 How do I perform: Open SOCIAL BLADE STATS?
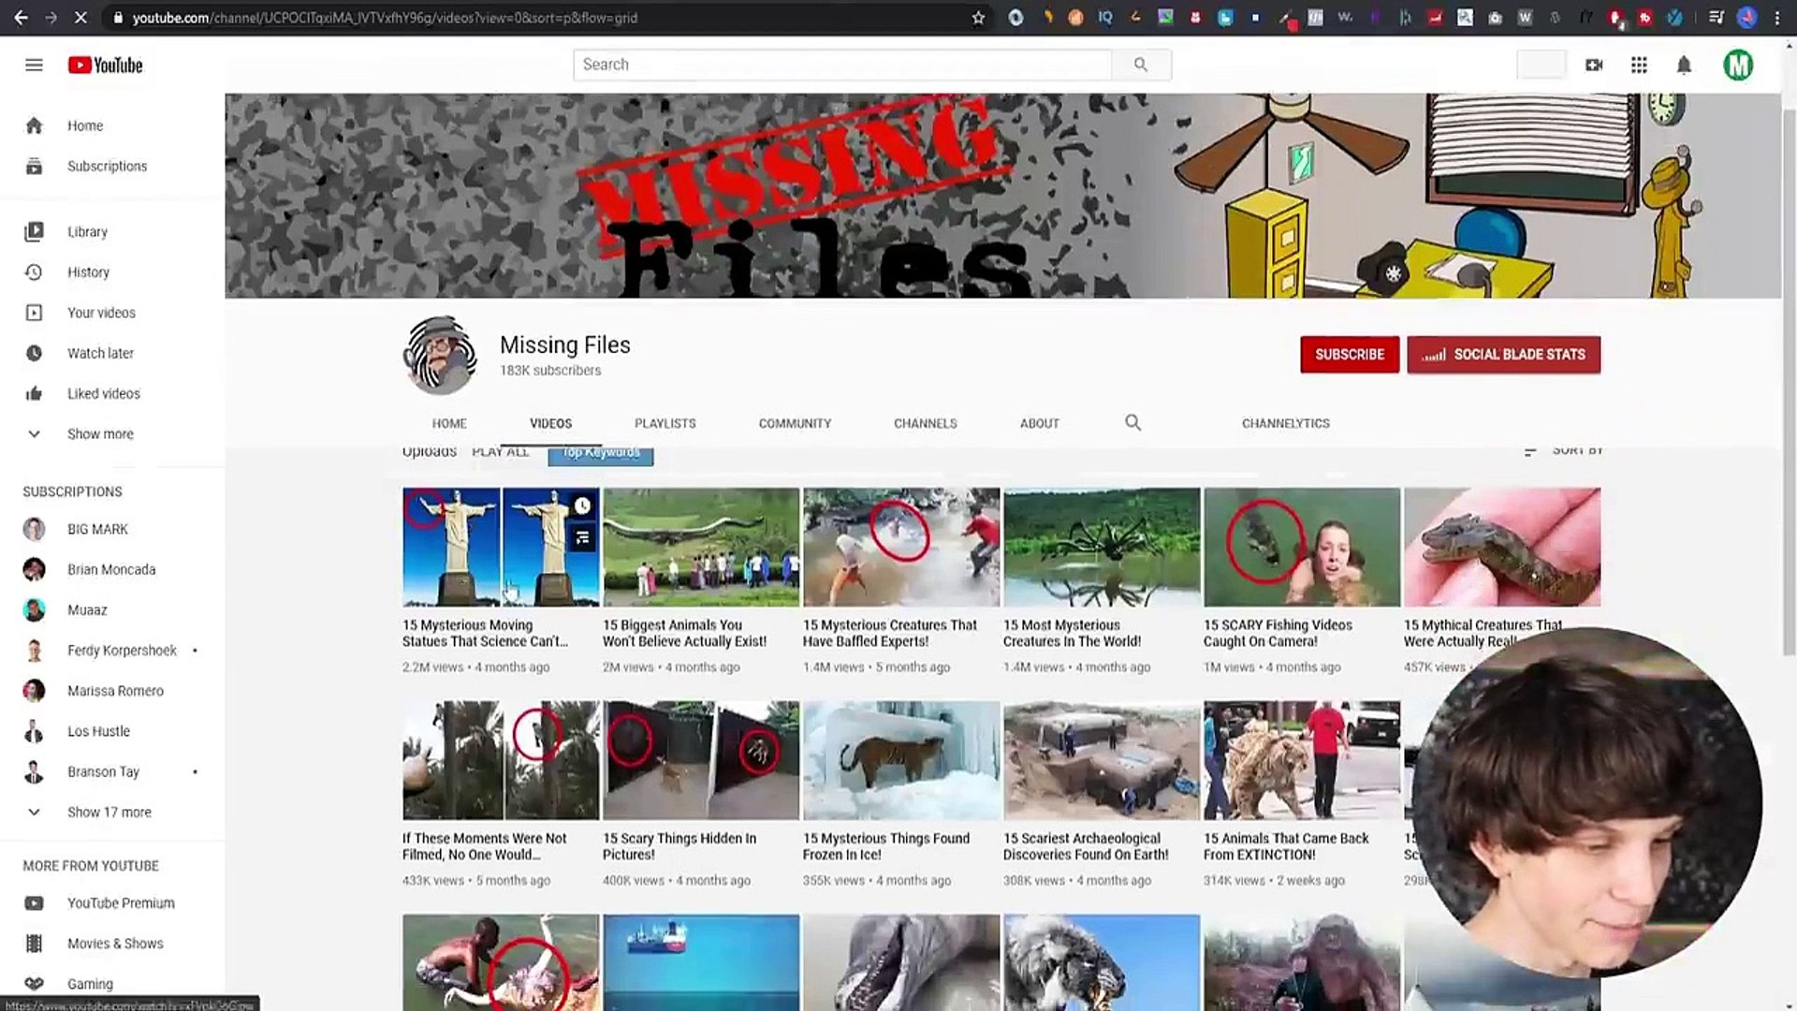click(1503, 354)
